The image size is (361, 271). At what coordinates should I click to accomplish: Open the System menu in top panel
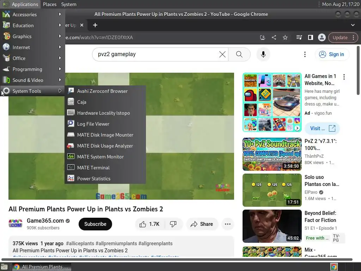tap(69, 4)
